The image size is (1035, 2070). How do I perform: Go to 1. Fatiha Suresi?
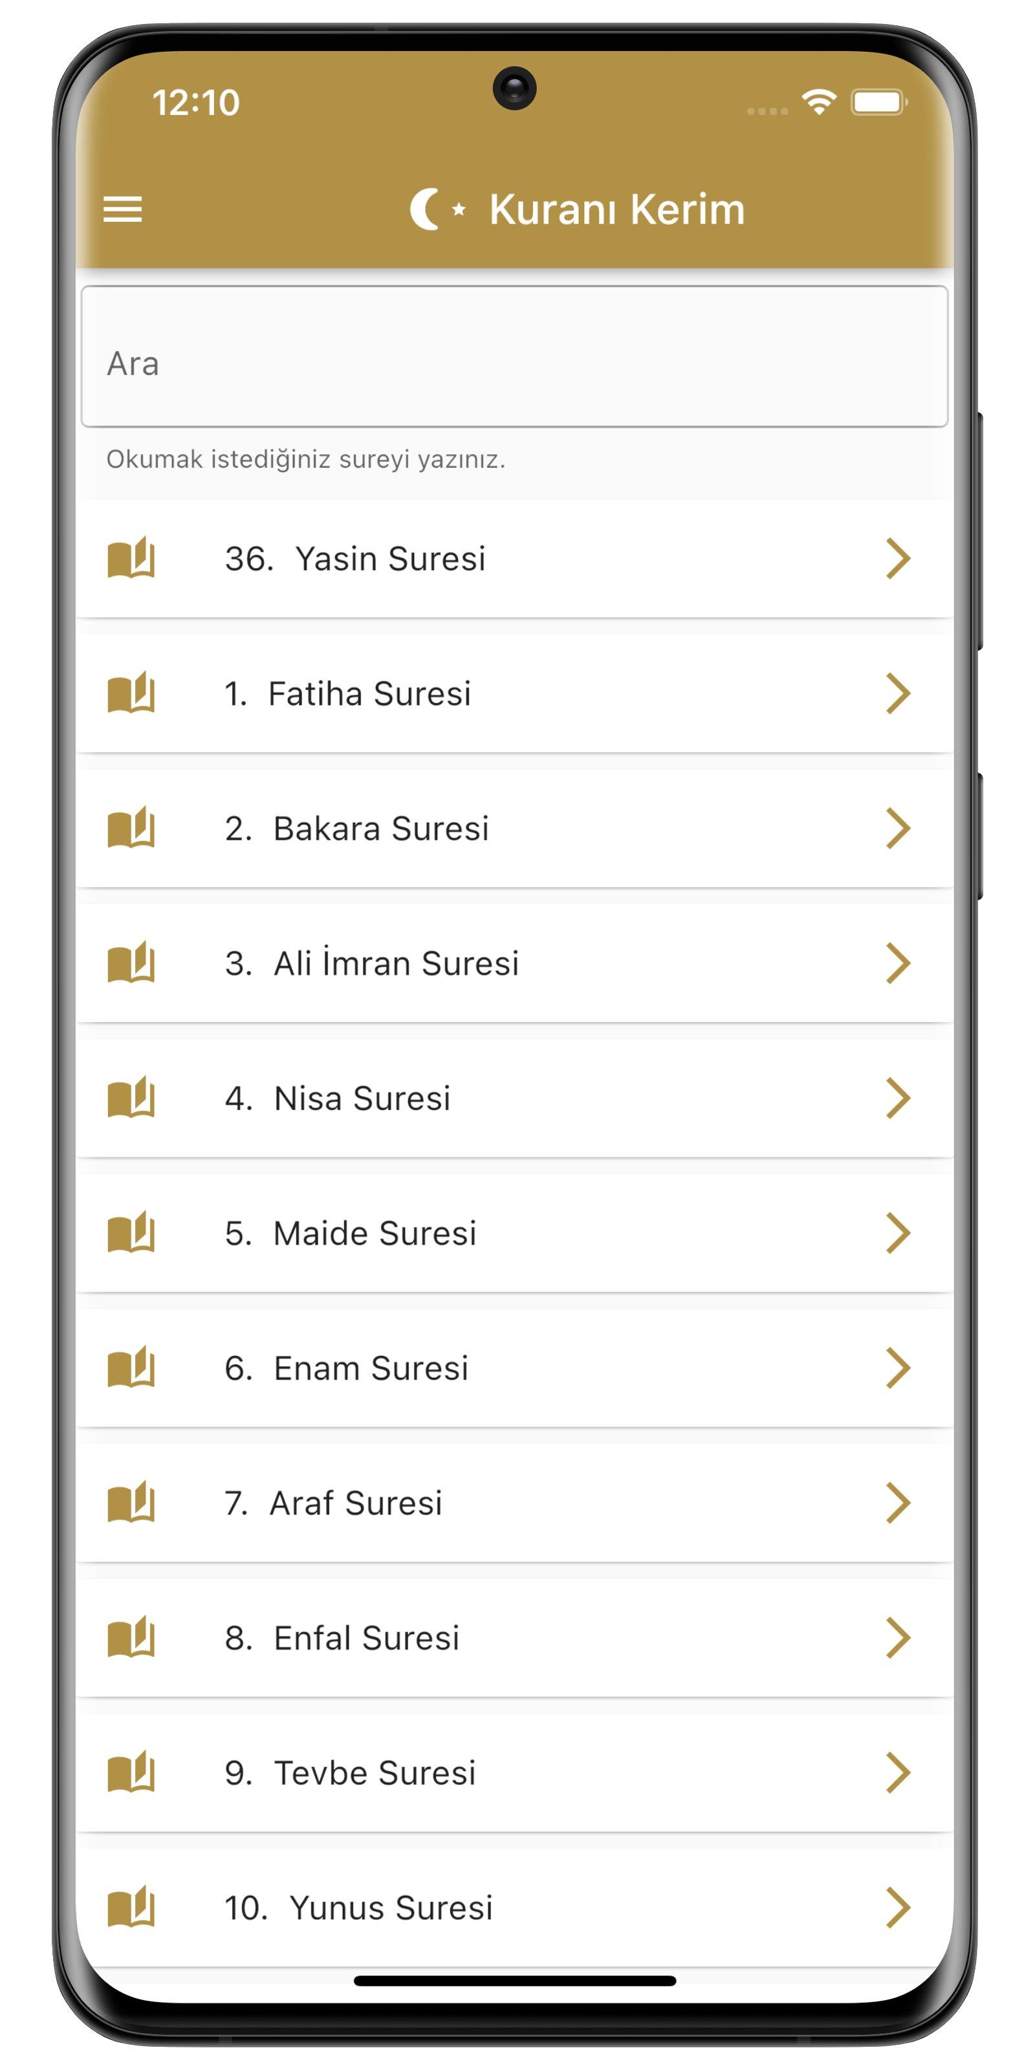pos(348,693)
